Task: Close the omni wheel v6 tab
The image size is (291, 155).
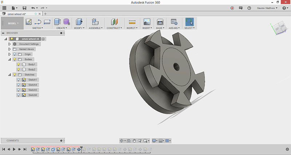Action: (40, 14)
